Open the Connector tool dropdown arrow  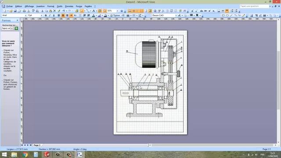pos(90,11)
